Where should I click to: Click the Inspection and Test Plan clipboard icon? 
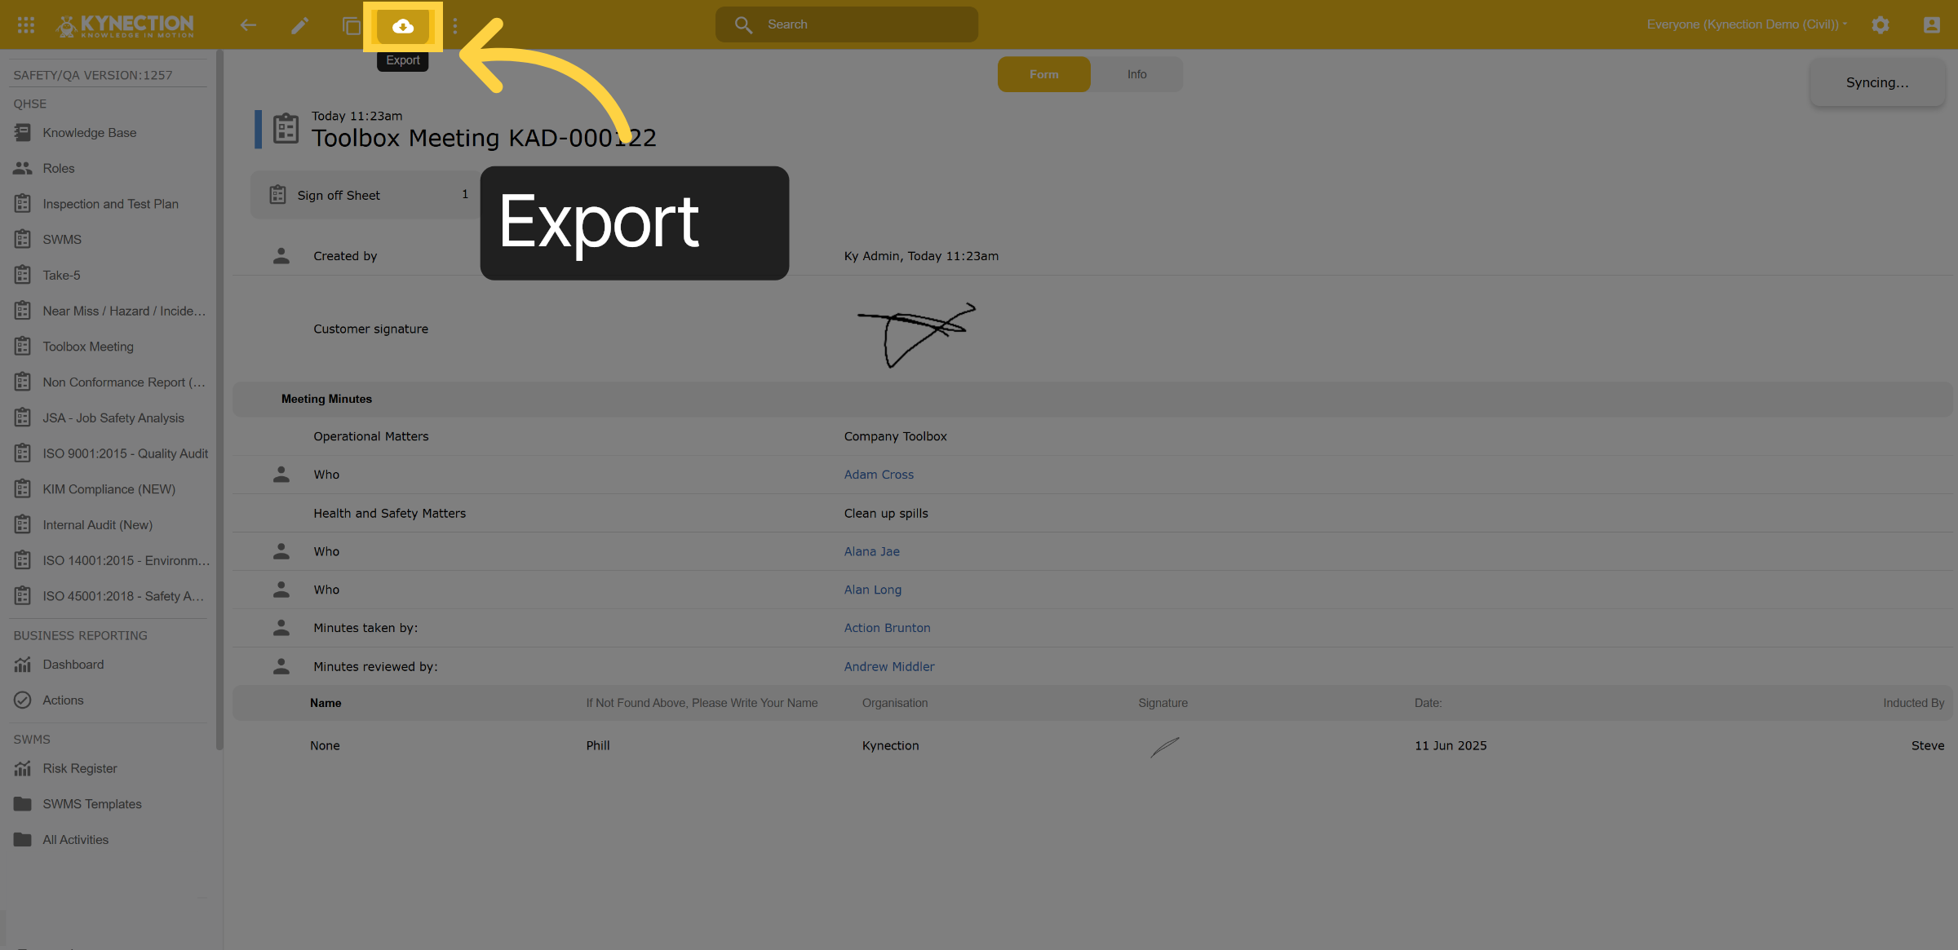(23, 203)
